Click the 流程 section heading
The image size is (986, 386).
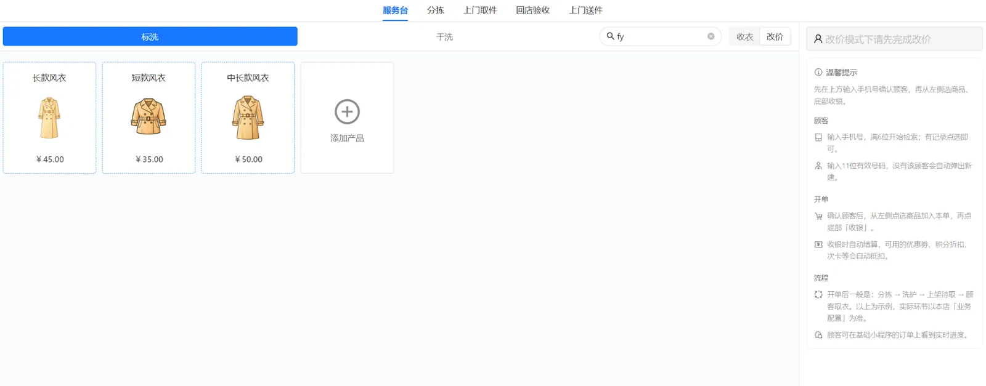pos(821,278)
